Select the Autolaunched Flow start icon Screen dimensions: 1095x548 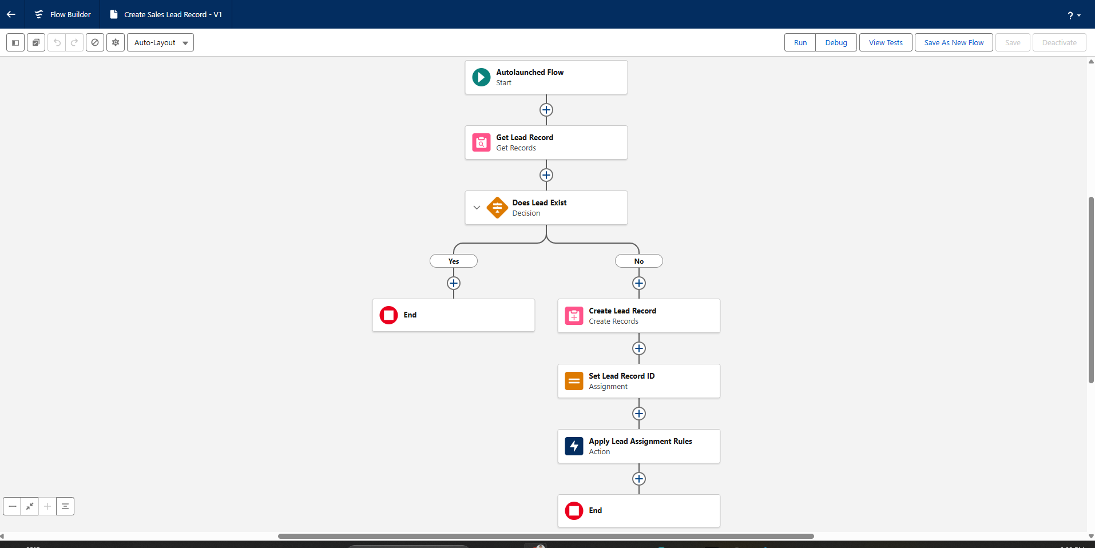(x=481, y=77)
